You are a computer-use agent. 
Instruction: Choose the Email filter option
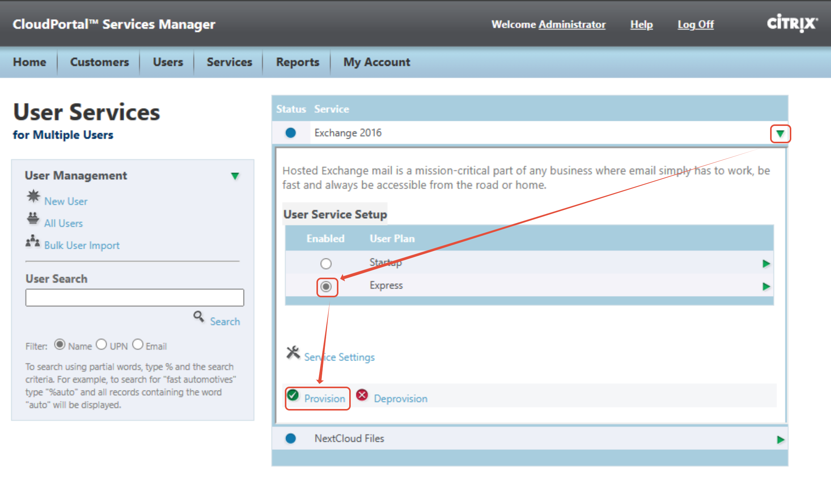[138, 344]
